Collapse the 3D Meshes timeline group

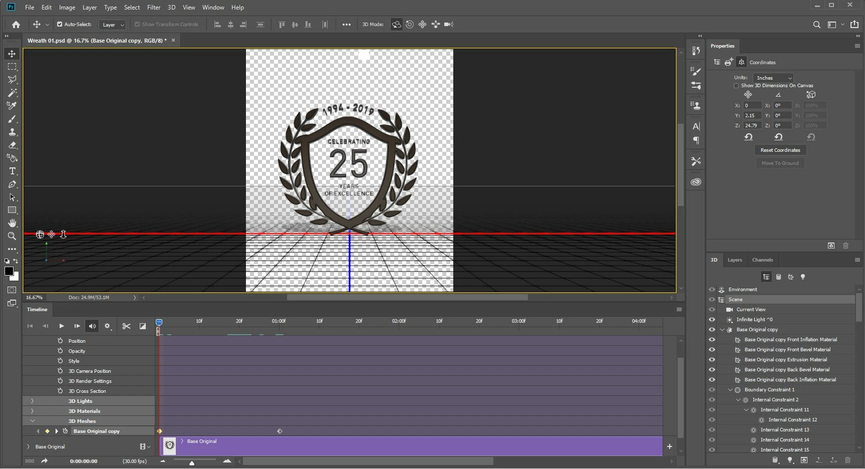pyautogui.click(x=32, y=421)
